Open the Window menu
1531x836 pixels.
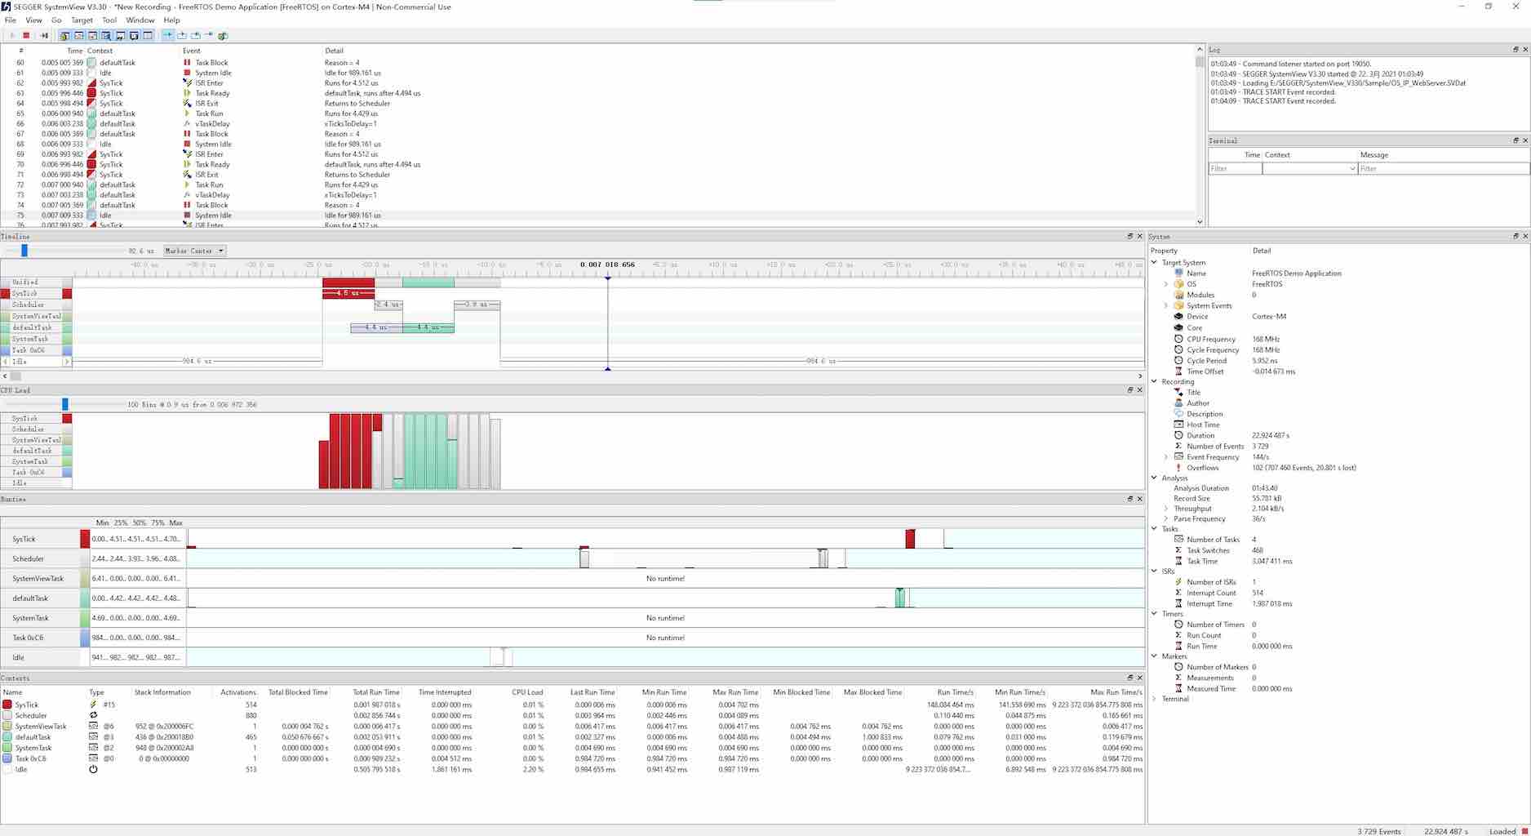pyautogui.click(x=140, y=20)
